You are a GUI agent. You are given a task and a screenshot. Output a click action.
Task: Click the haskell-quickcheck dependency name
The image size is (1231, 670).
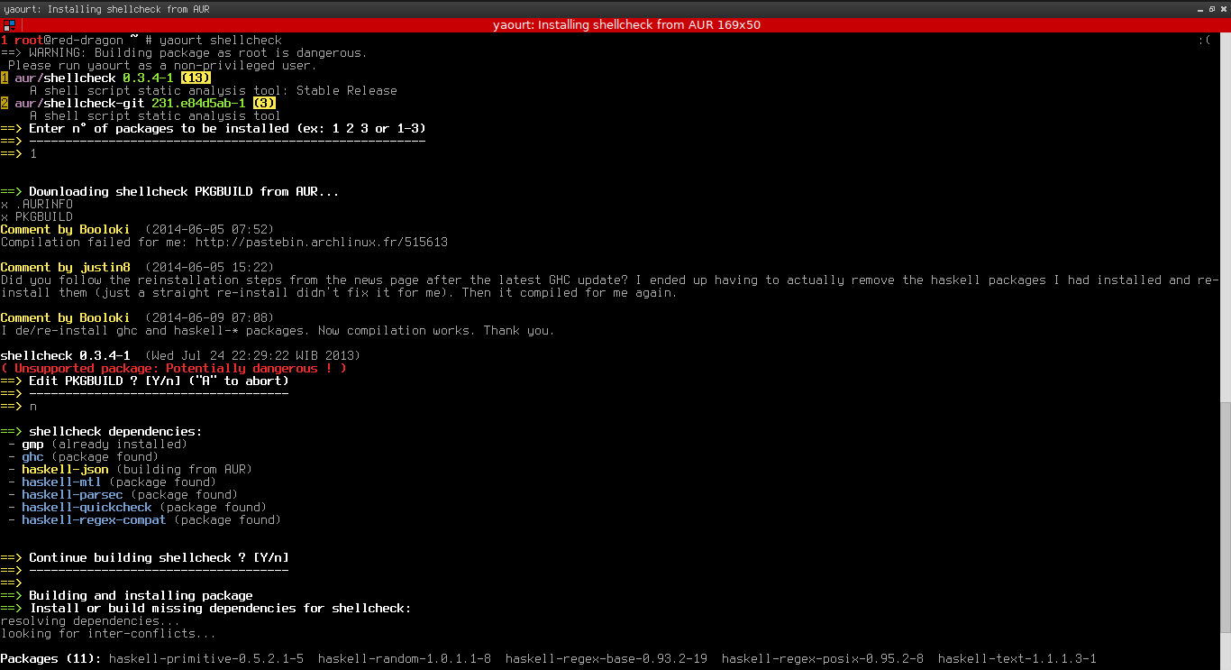pos(87,507)
